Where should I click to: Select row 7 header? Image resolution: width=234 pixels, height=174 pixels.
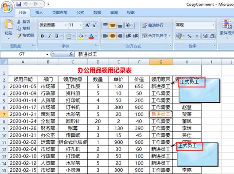(4, 115)
